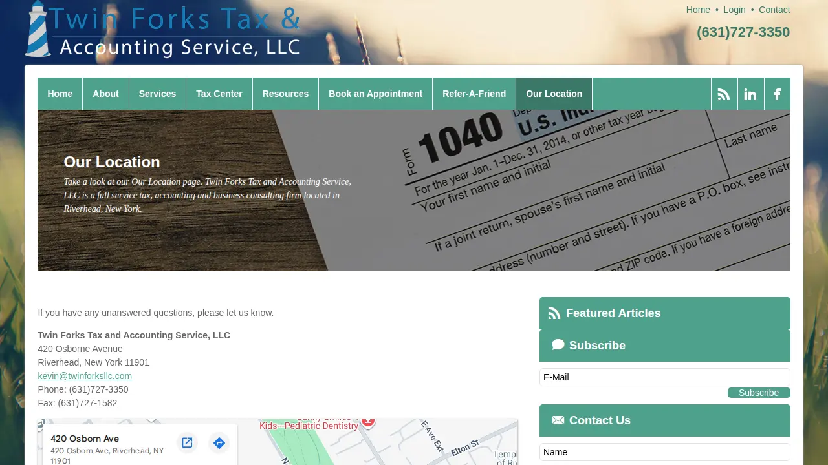Choose Book an Appointment

pyautogui.click(x=375, y=94)
